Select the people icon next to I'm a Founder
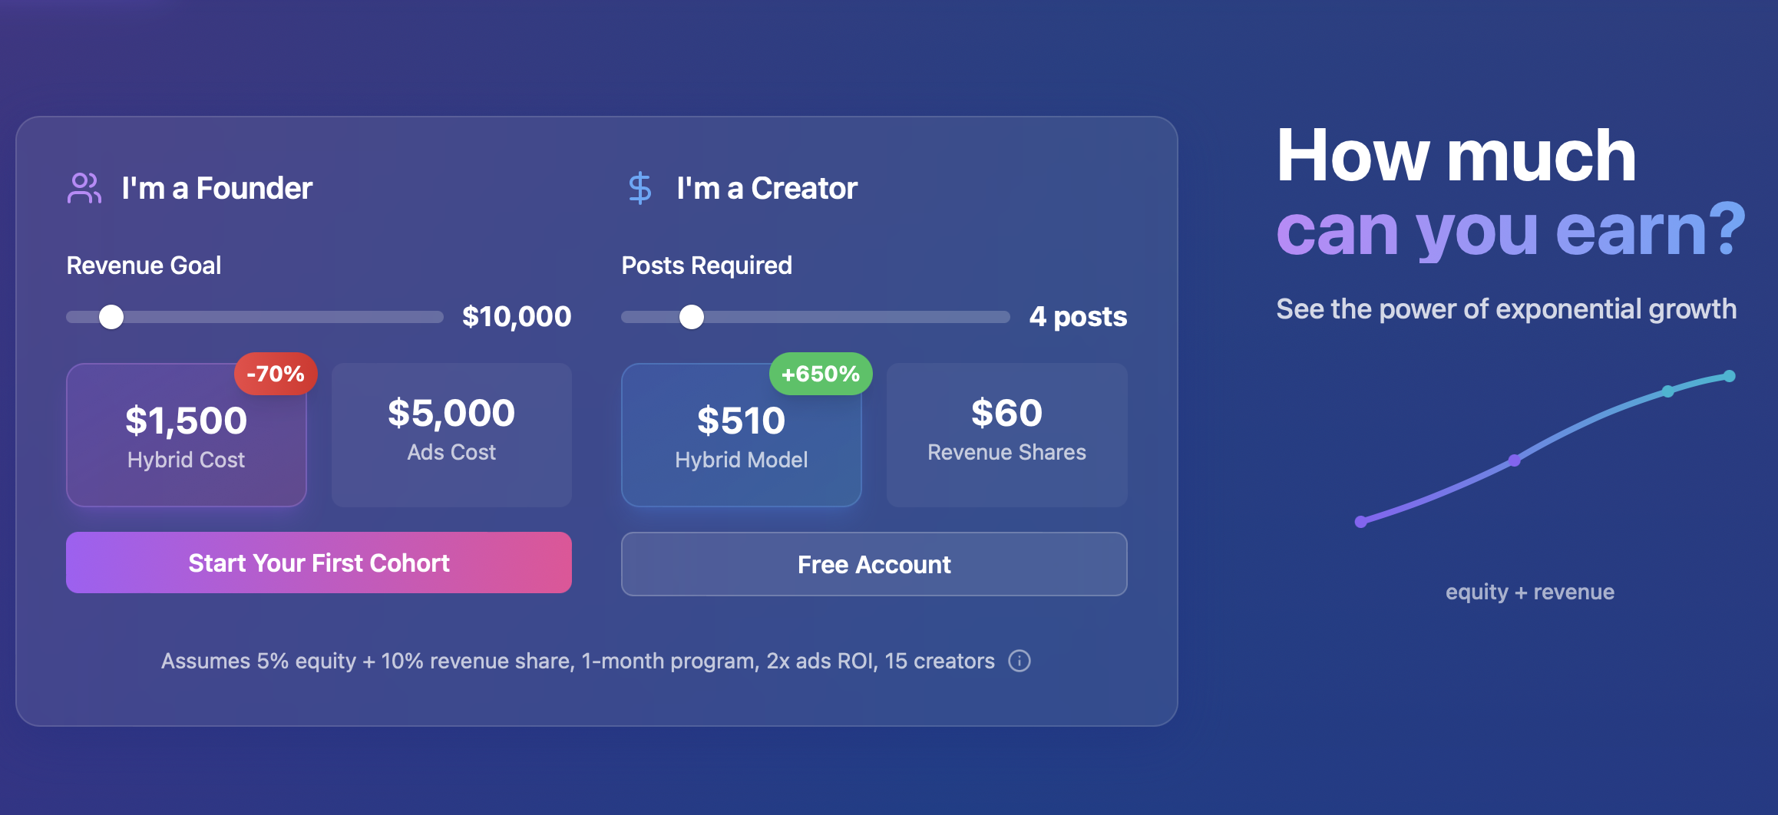 [x=84, y=186]
